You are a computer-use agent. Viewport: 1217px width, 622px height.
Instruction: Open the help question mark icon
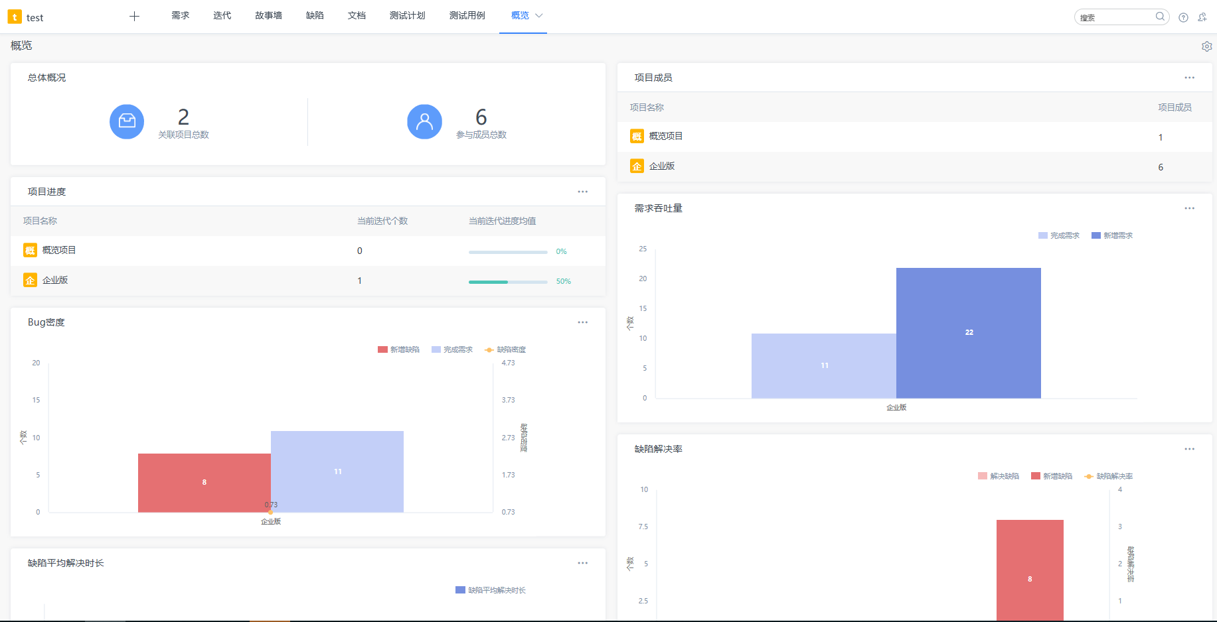coord(1183,18)
